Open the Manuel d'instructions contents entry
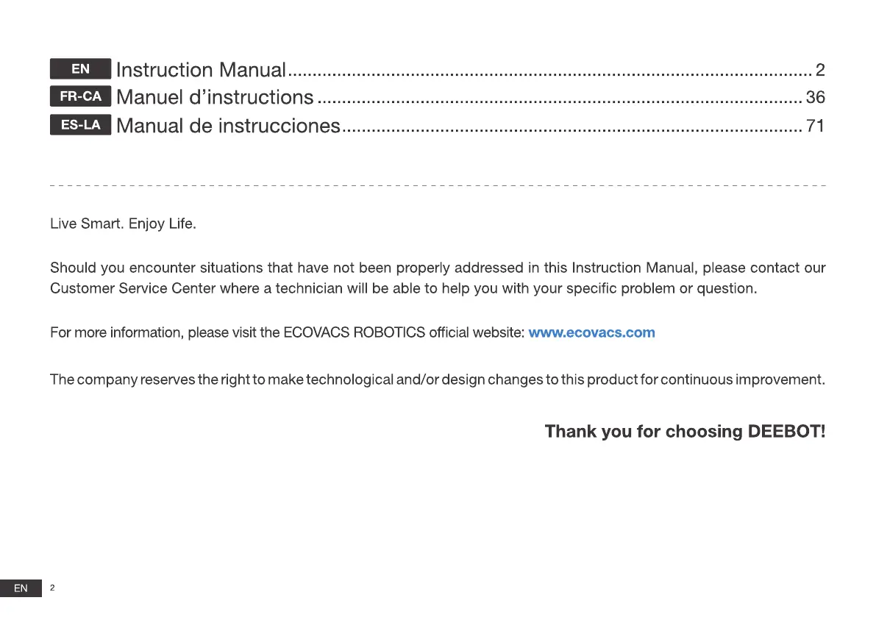Screen dimensions: 876x617 pos(215,98)
